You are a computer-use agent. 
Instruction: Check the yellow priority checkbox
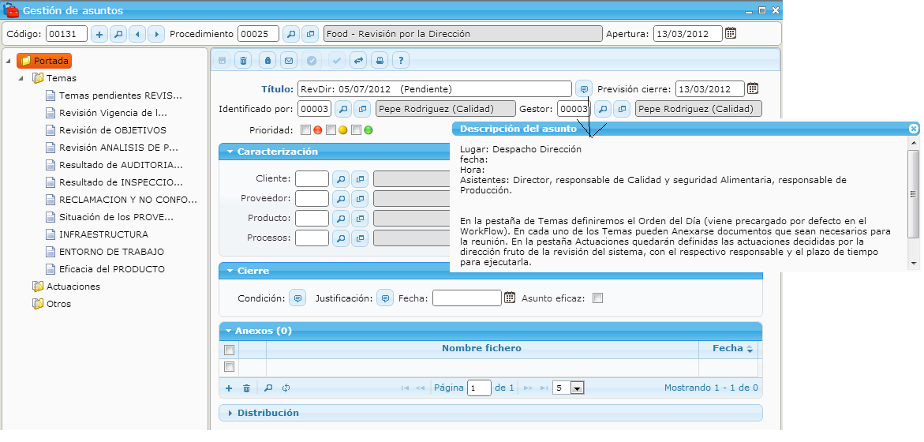click(331, 129)
